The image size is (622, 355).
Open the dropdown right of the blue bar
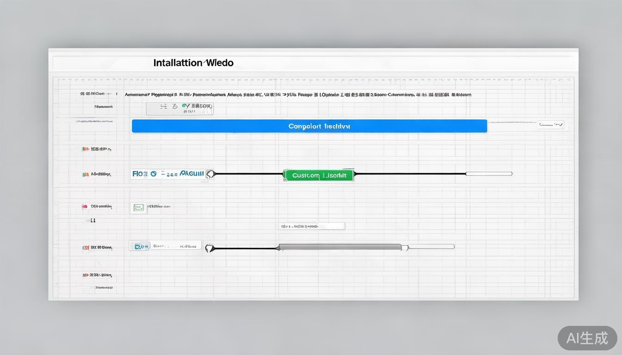(551, 125)
